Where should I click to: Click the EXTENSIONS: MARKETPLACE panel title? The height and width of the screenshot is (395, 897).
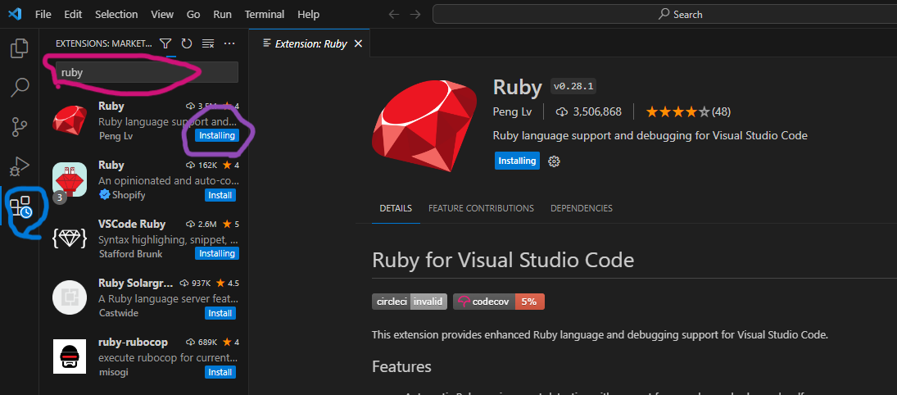[x=103, y=43]
